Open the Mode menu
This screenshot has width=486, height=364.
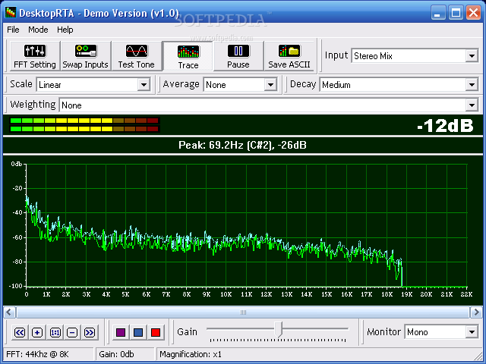(38, 30)
